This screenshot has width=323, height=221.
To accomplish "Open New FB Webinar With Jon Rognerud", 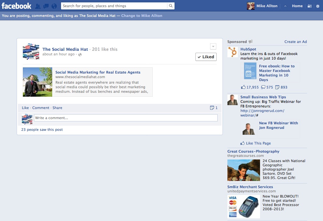I will point(278,125).
